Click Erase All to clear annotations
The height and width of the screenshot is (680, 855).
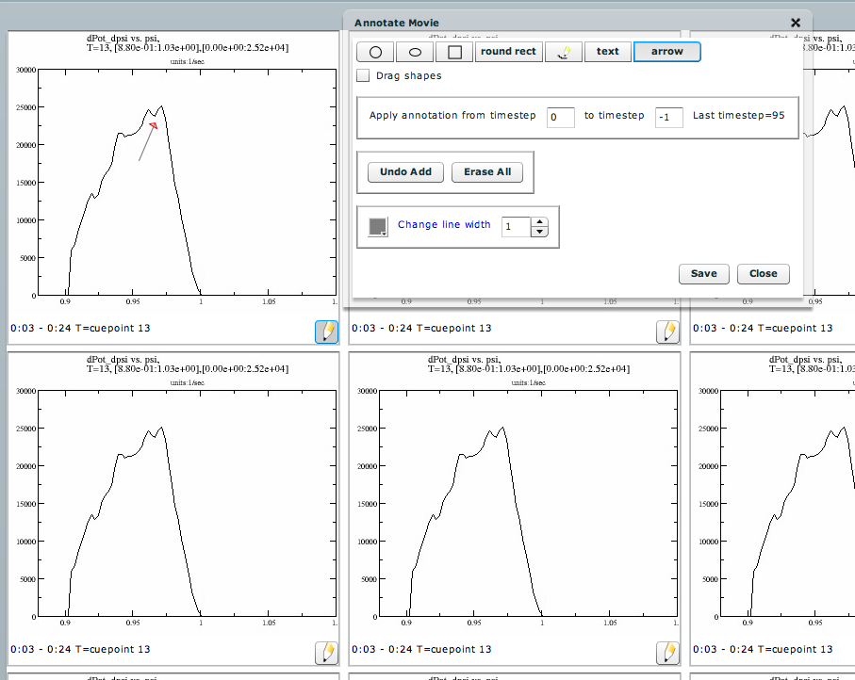tap(487, 172)
